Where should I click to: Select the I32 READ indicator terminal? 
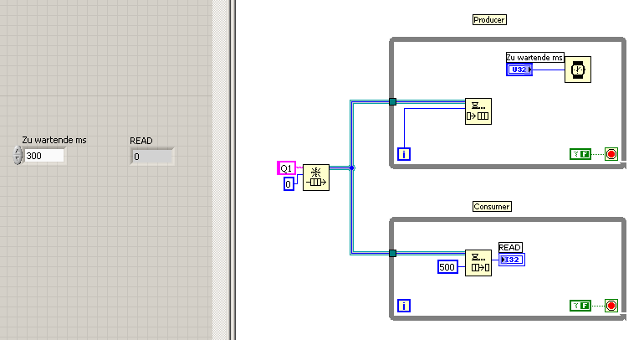click(x=512, y=260)
